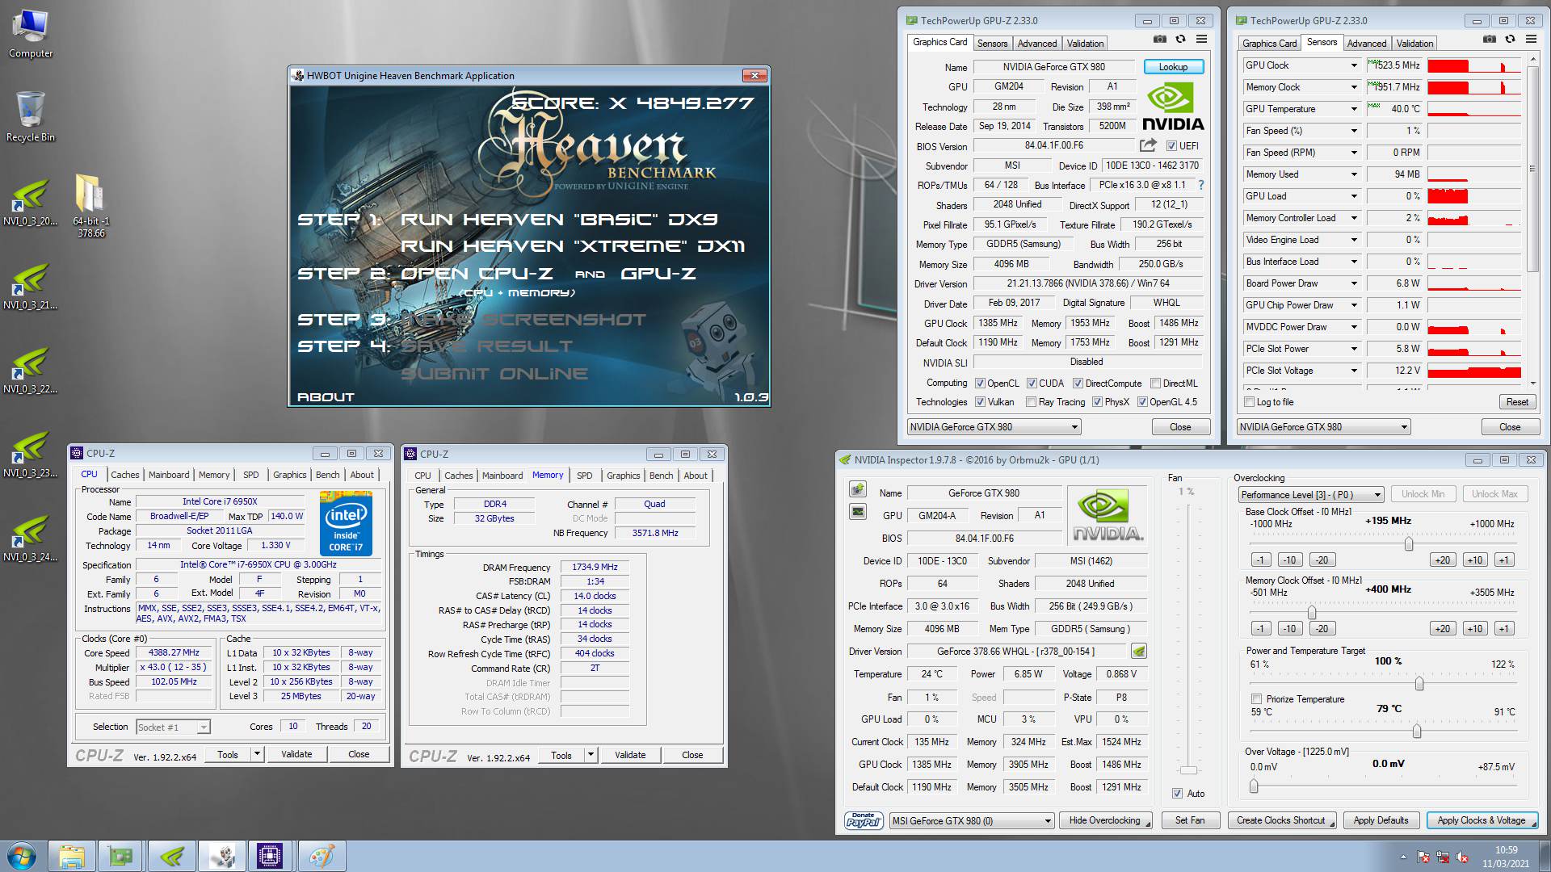Toggle the Auto fan checkbox in NVIDIA Inspector
This screenshot has height=872, width=1551.
[1177, 794]
